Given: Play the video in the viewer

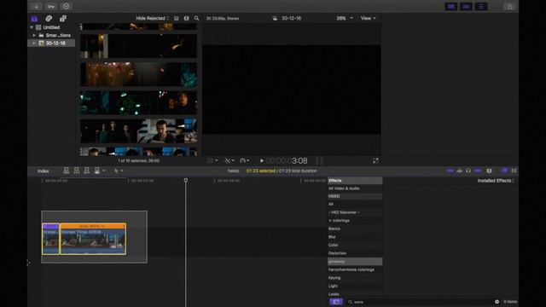Looking at the screenshot, I should pyautogui.click(x=262, y=161).
